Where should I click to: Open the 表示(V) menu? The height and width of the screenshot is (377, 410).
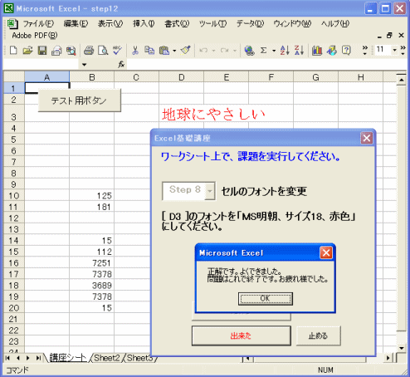110,24
